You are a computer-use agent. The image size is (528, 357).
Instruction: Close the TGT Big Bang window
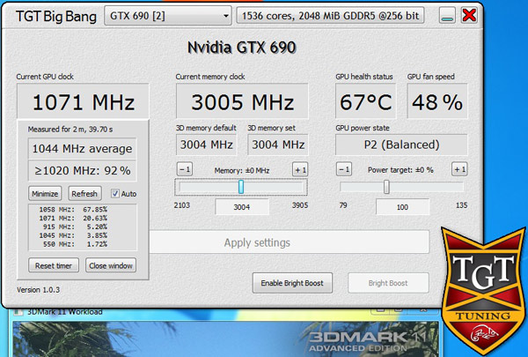[470, 15]
